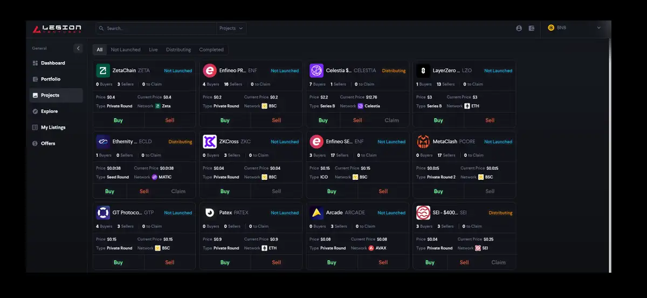Switch to the Not Launched tab
The height and width of the screenshot is (298, 647).
point(126,50)
